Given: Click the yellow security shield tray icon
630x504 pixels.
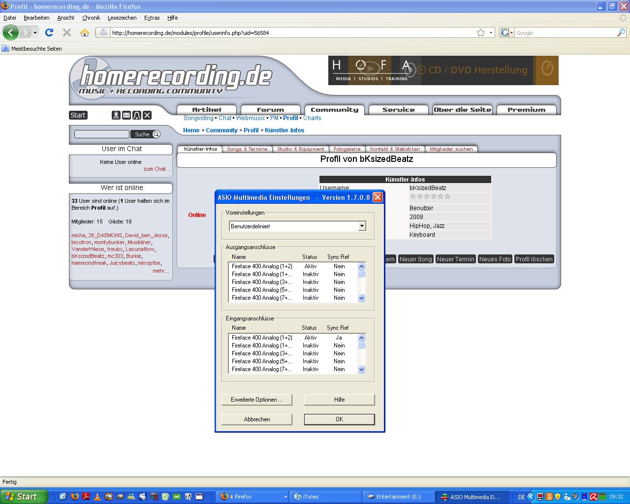Looking at the screenshot, I should click(x=558, y=497).
